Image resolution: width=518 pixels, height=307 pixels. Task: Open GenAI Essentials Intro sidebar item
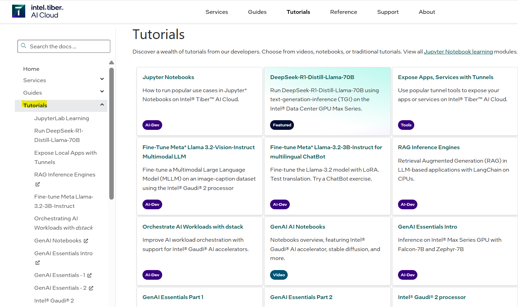click(63, 253)
